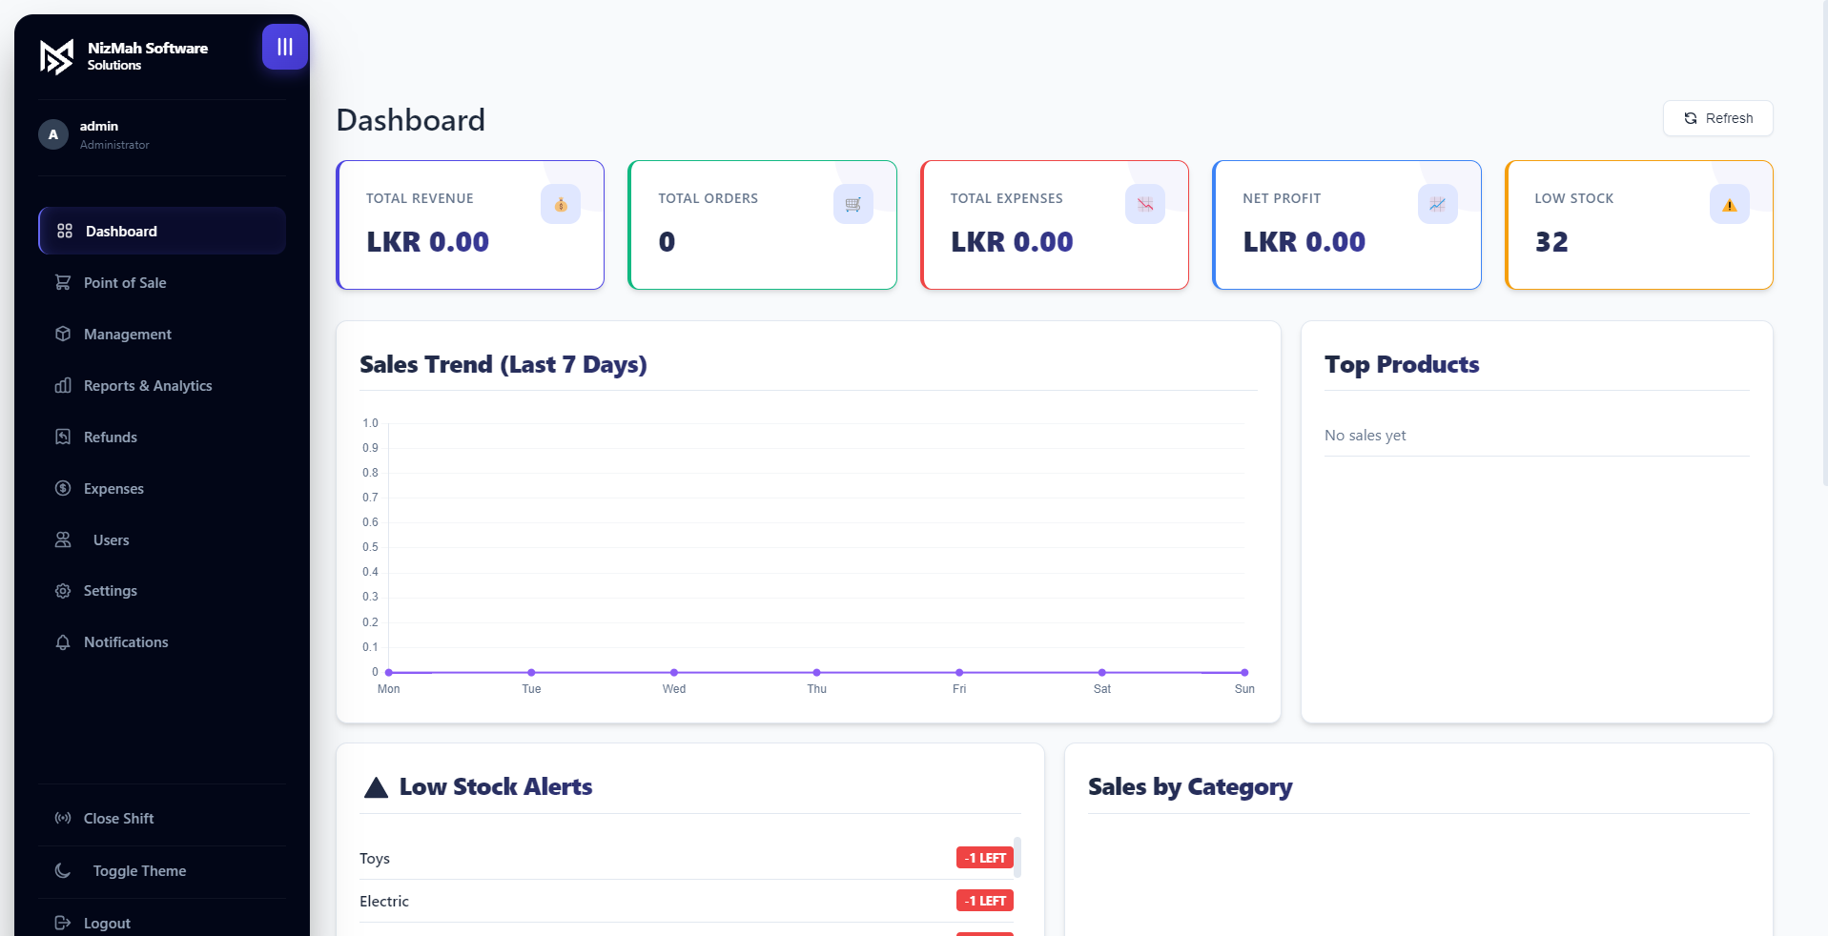Go to the Refunds page
Screen dimensions: 1828x936
pyautogui.click(x=111, y=437)
